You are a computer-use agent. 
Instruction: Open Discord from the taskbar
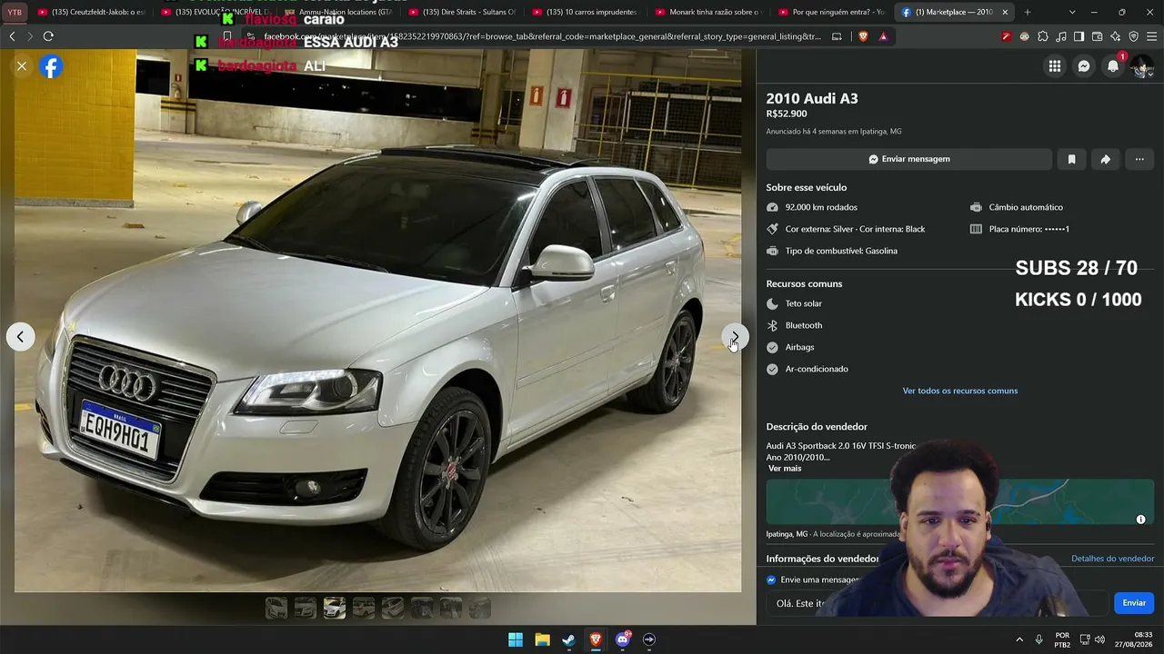coord(623,639)
